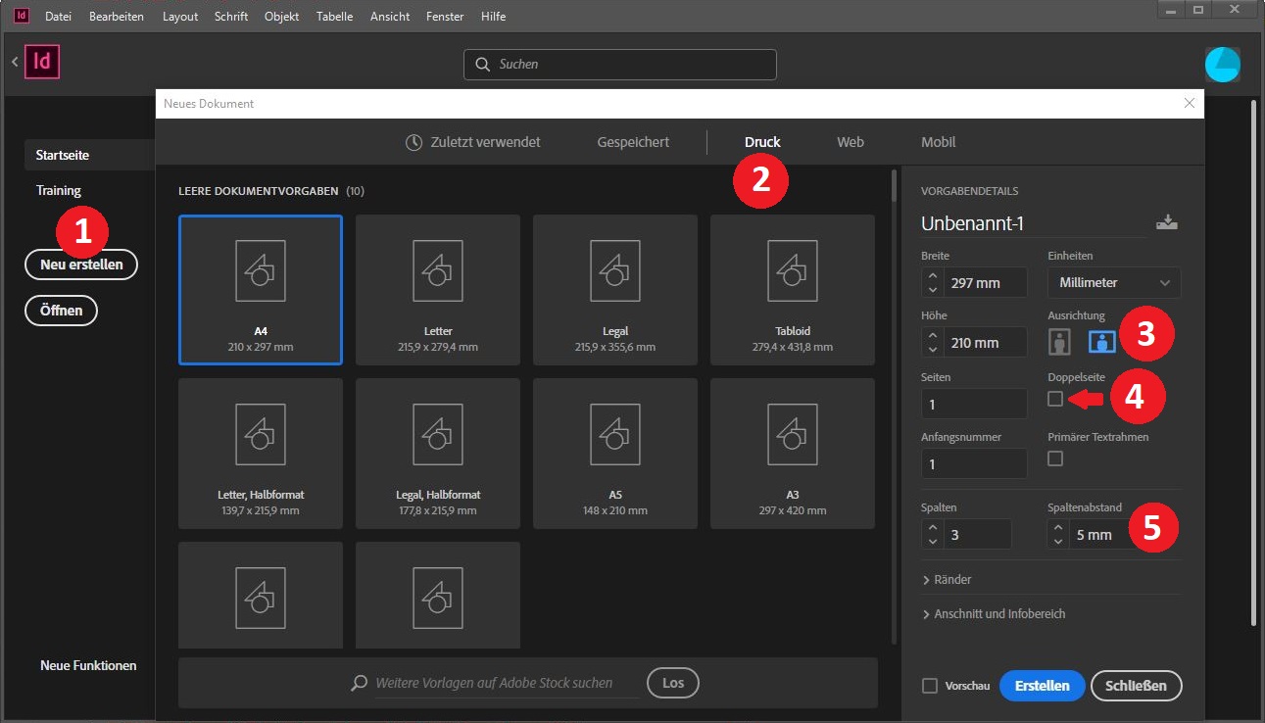Click the Neu erstellen button
The image size is (1265, 723).
(81, 265)
